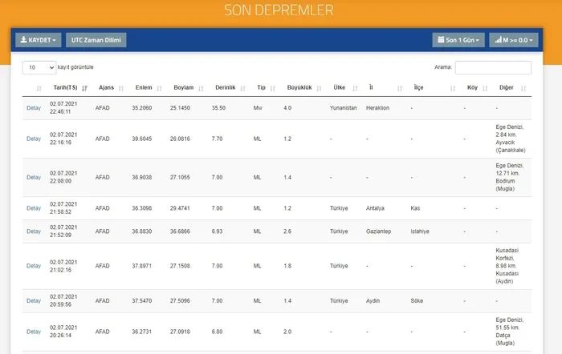
Task: Open Detay for the Gaziantep Islahiye earthquake
Action: 34,231
